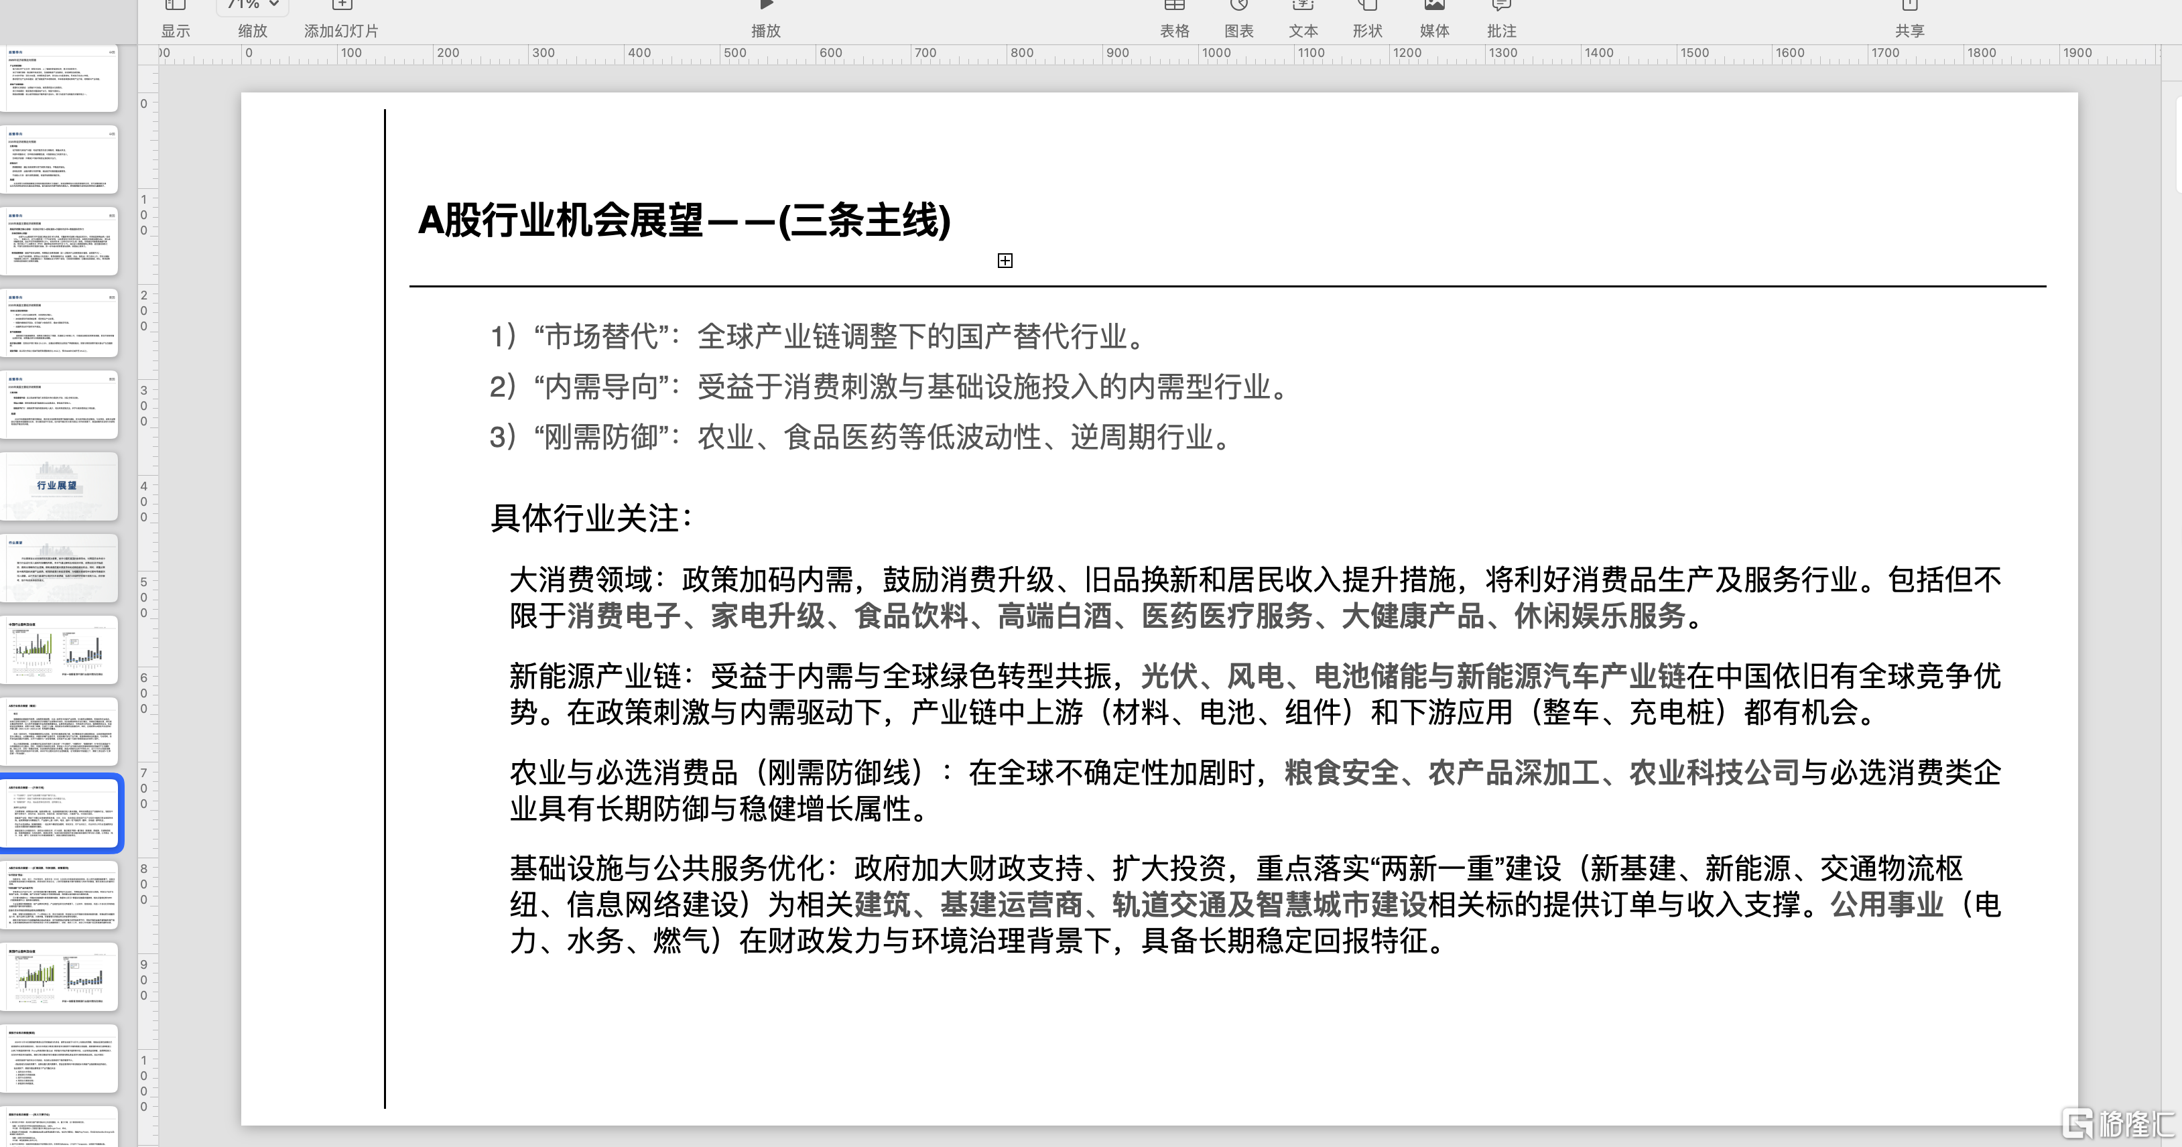Click the heading 具体行业关注:

coord(593,518)
